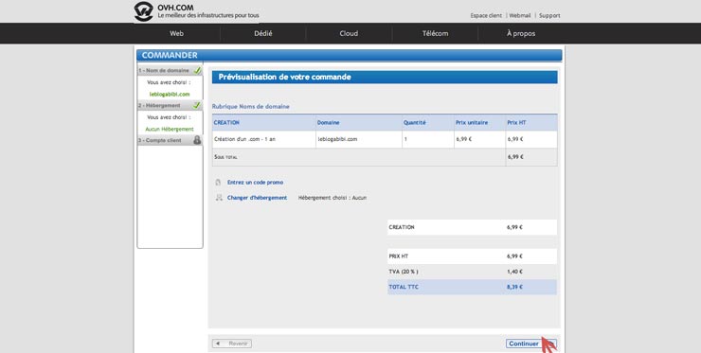The height and width of the screenshot is (353, 701).
Task: Click Entrez un code promo link
Action: pyautogui.click(x=255, y=183)
